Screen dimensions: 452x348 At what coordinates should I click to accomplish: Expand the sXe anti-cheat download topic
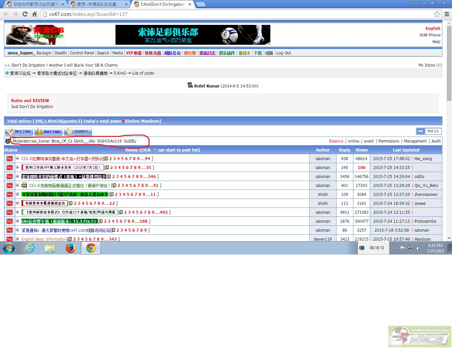pyautogui.click(x=17, y=221)
